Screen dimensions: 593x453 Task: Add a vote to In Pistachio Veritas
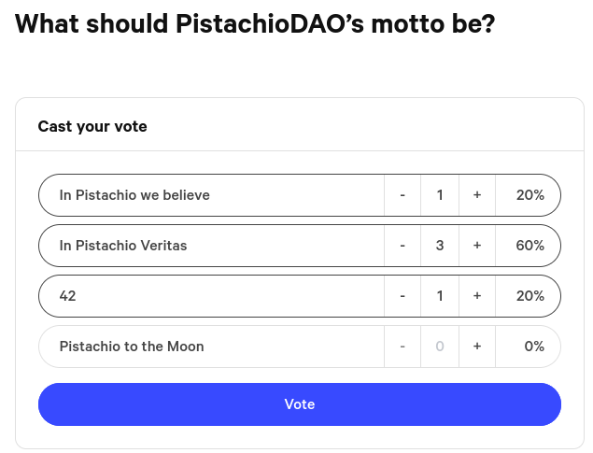pos(477,246)
